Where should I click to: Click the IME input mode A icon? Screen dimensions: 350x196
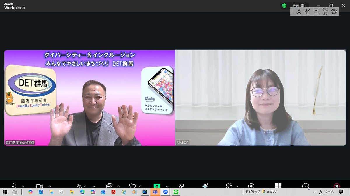point(299,12)
